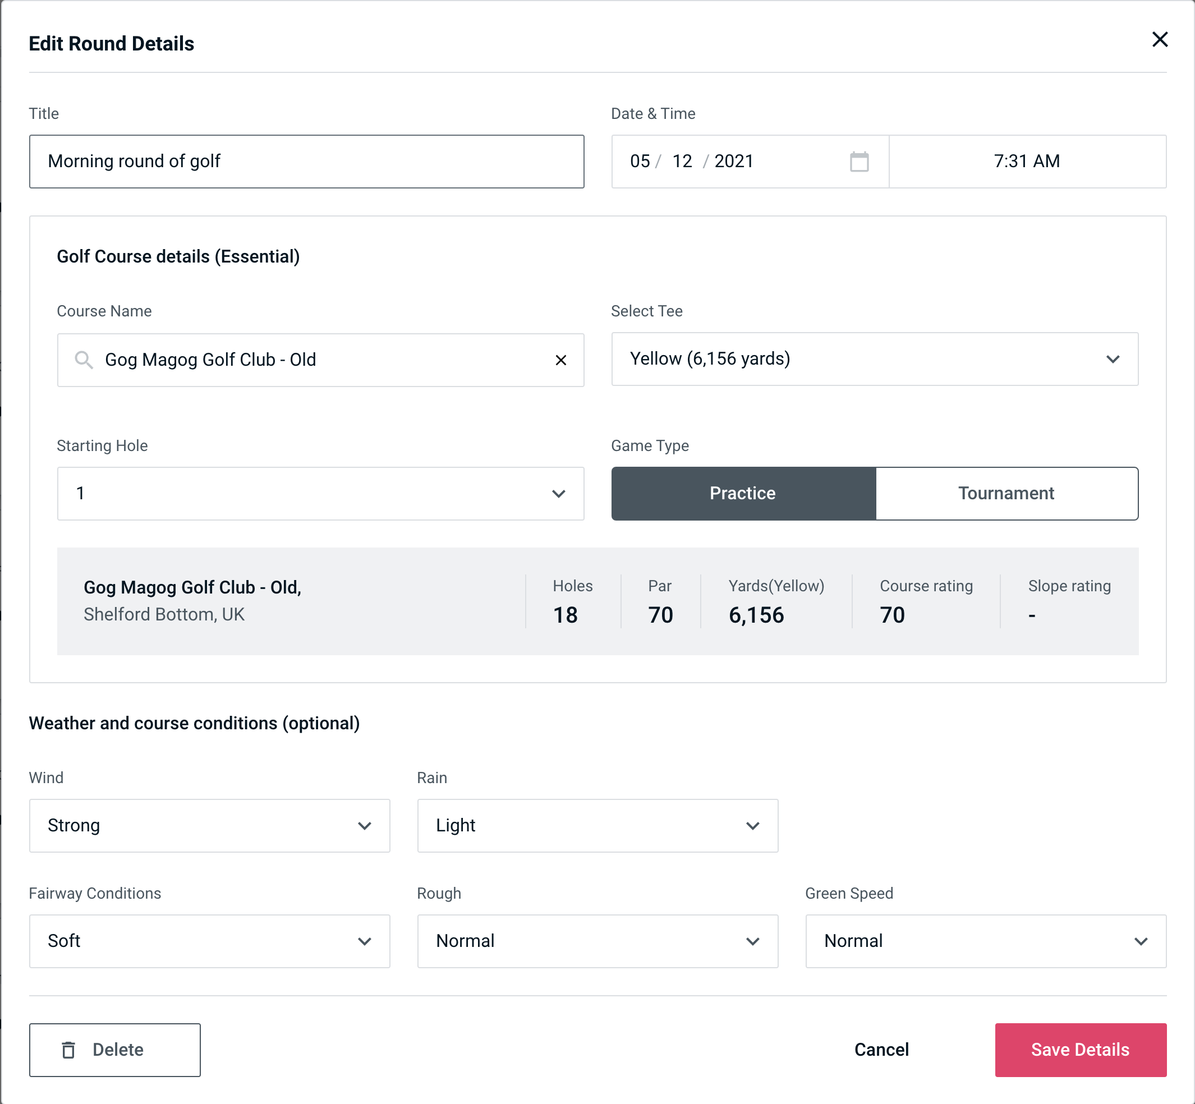This screenshot has width=1195, height=1104.
Task: Click the search icon in Course Name field
Action: [84, 360]
